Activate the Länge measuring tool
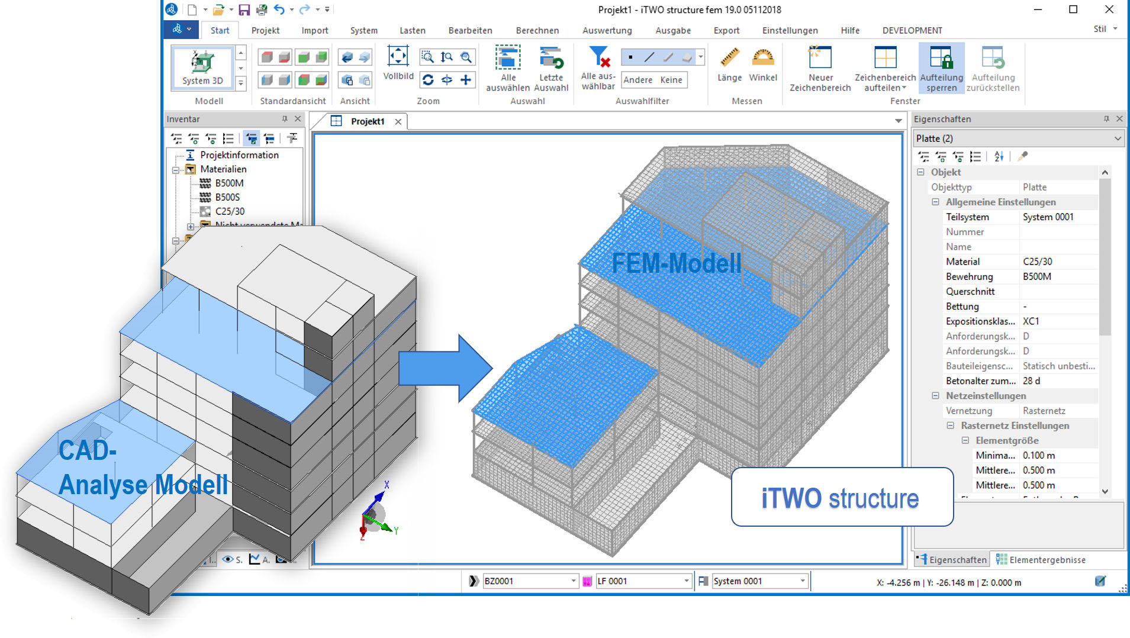 coord(729,65)
